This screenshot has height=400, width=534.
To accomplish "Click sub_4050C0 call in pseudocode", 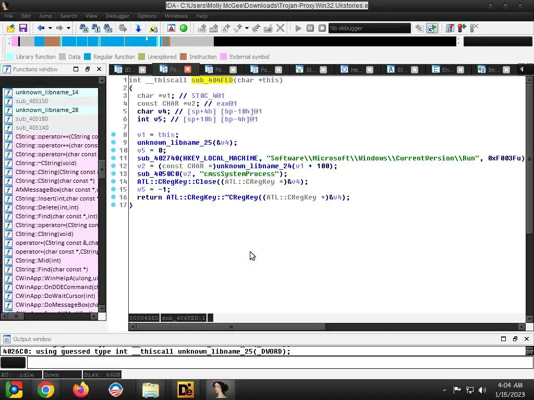I will point(158,174).
